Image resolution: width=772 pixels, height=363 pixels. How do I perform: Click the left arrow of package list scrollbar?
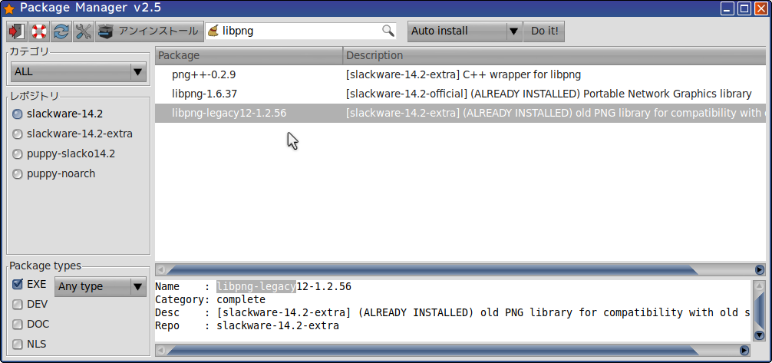click(161, 269)
